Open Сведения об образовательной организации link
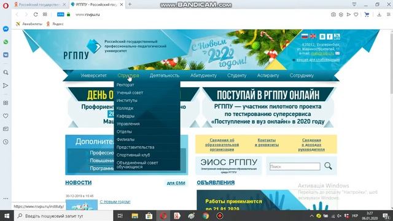Viewport: 393px width, 221px height. coord(222,145)
